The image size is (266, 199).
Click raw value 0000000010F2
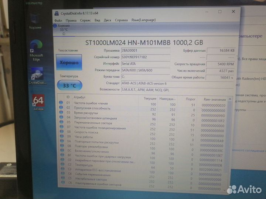213,121
